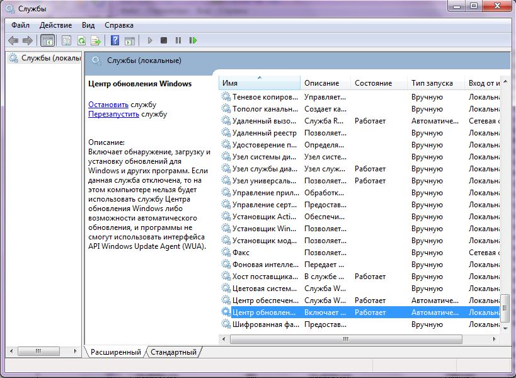Image resolution: width=516 pixels, height=378 pixels.
Task: Select Службы (локальные) in the left tree
Action: (x=49, y=59)
